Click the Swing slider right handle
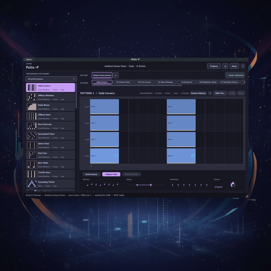 (151, 185)
